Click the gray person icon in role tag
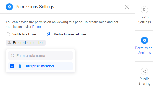Viewport: 153px width, 93px height. (9, 43)
